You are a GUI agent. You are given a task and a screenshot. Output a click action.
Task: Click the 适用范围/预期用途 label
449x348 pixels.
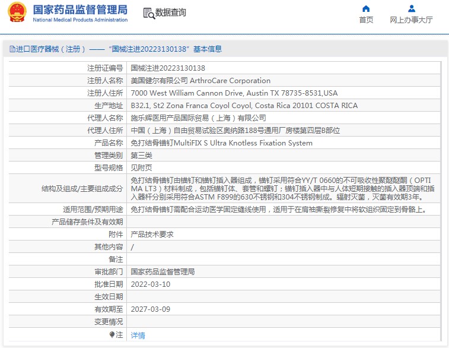(x=93, y=210)
